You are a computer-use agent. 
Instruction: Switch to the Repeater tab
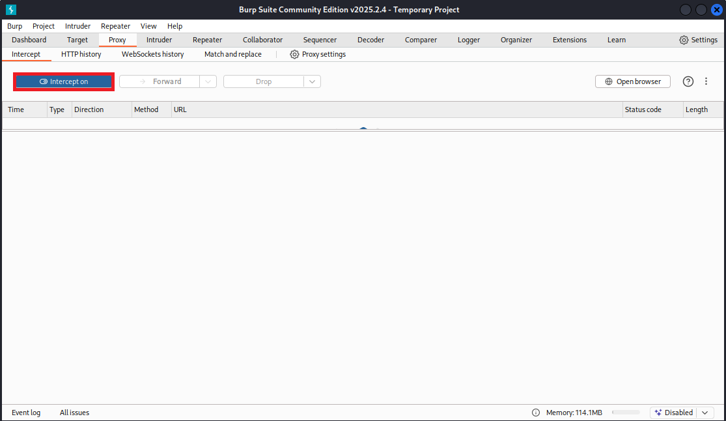point(207,40)
